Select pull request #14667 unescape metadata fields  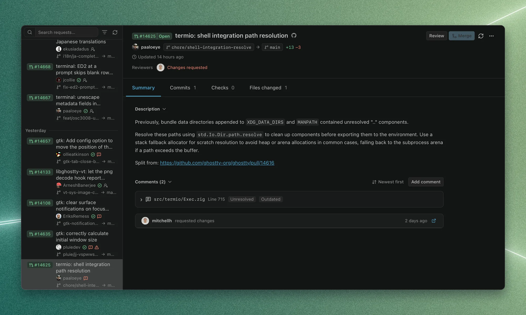click(x=72, y=107)
